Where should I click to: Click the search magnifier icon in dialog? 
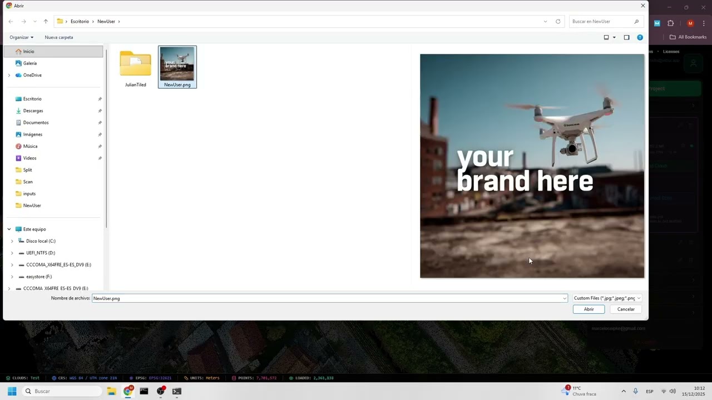636,22
